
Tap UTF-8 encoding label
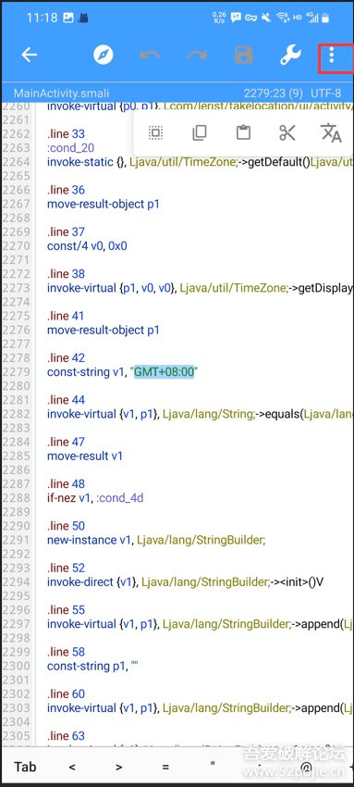(x=326, y=94)
